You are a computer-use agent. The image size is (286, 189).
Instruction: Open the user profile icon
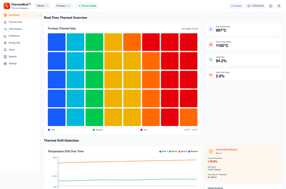click(279, 6)
